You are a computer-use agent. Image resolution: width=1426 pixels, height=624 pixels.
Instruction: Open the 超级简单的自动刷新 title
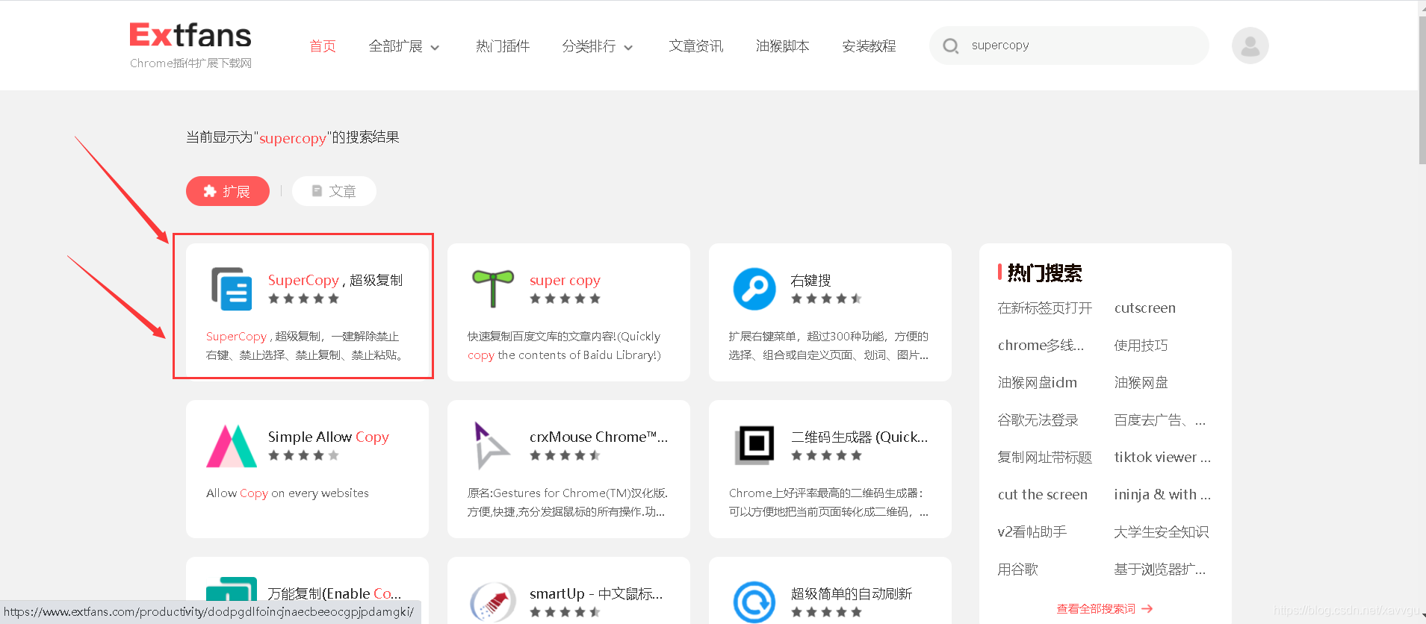852,594
